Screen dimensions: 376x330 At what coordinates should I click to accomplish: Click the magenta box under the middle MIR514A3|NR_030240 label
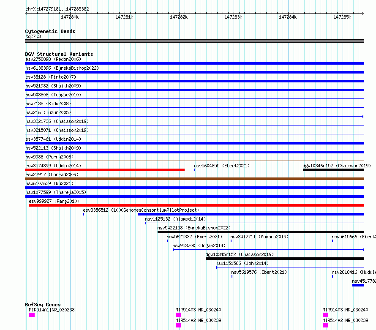tap(178, 315)
